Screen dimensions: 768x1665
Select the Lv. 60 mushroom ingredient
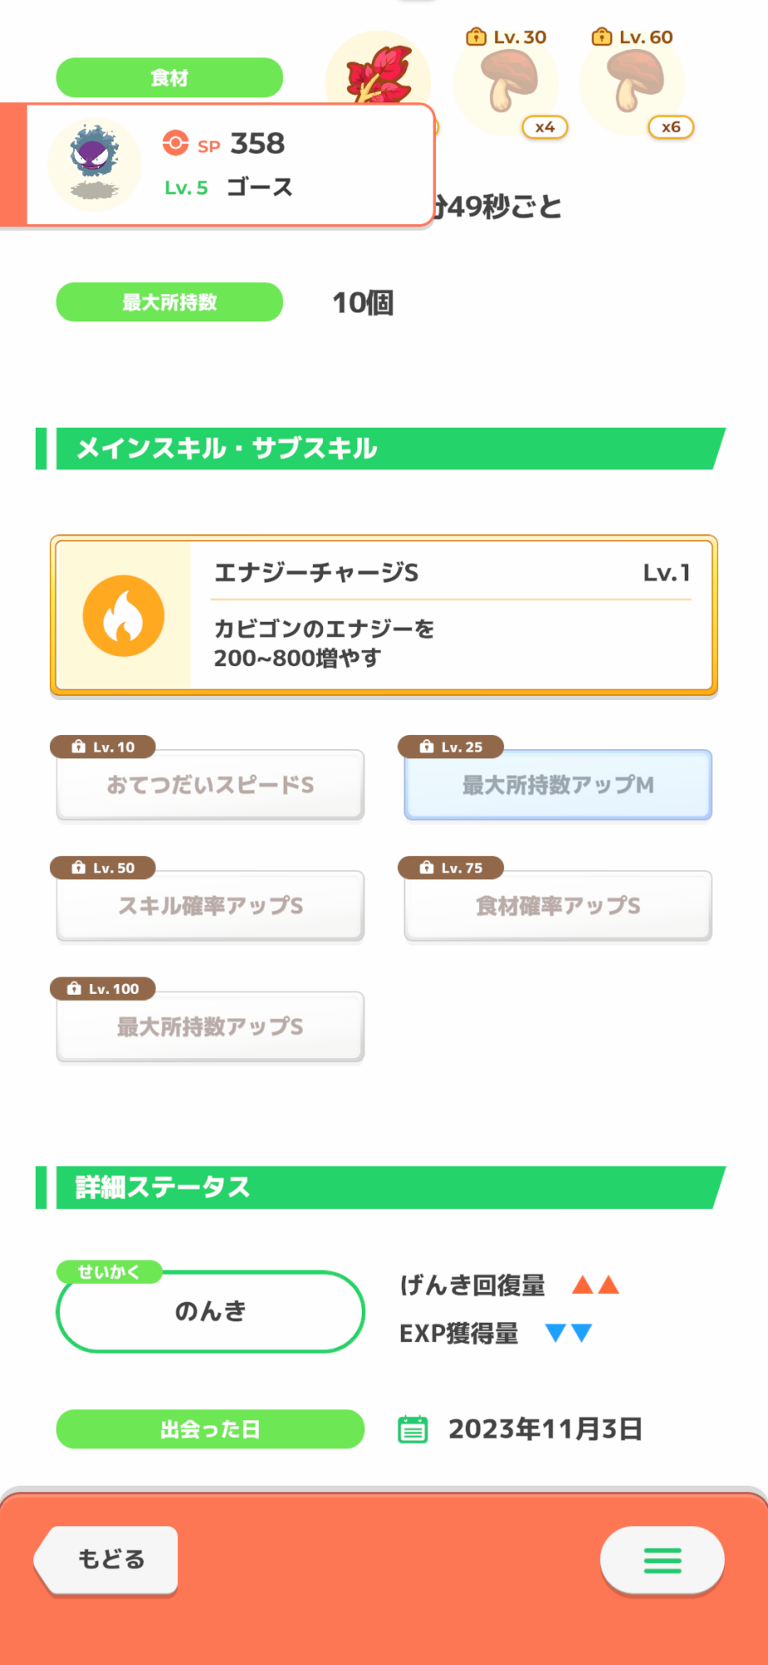pyautogui.click(x=632, y=82)
